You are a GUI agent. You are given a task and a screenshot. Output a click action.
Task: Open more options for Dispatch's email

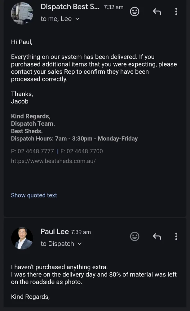pyautogui.click(x=176, y=12)
